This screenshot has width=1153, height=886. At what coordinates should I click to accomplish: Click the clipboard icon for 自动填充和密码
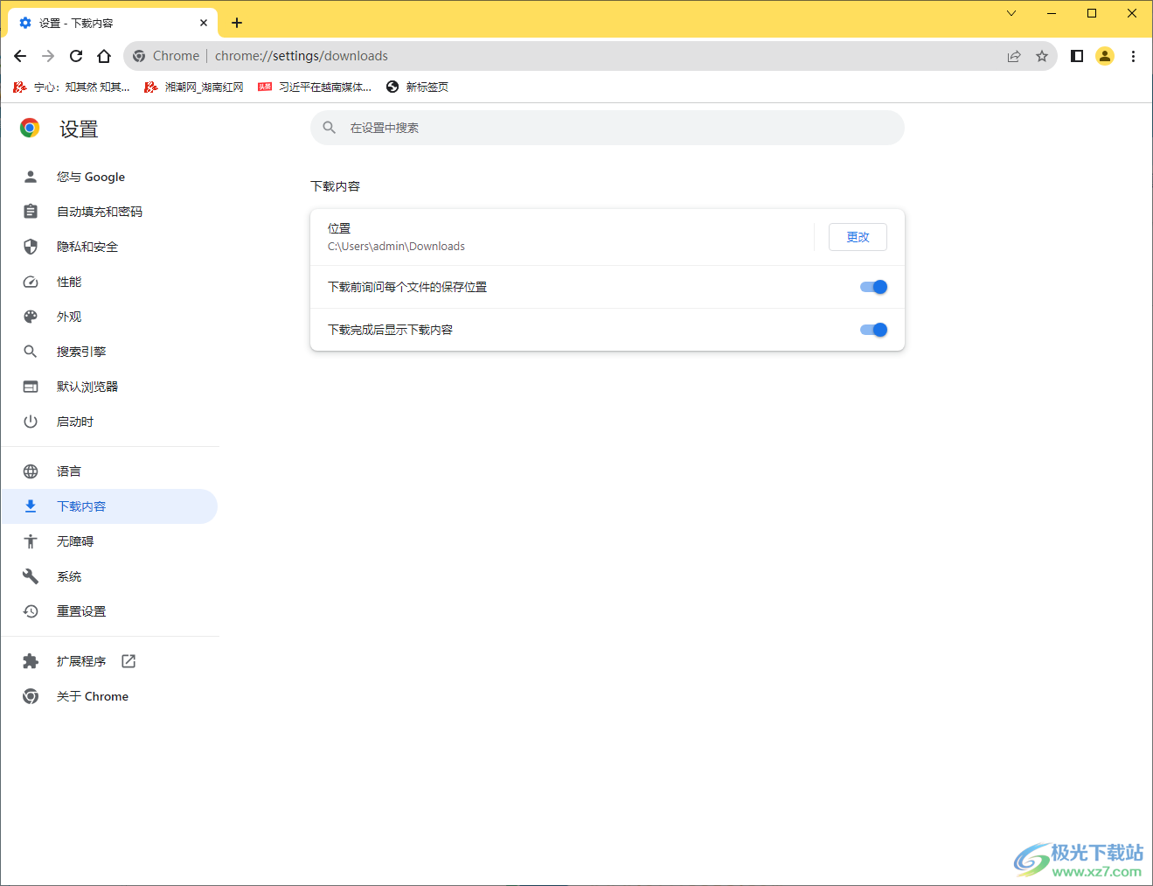pyautogui.click(x=31, y=212)
